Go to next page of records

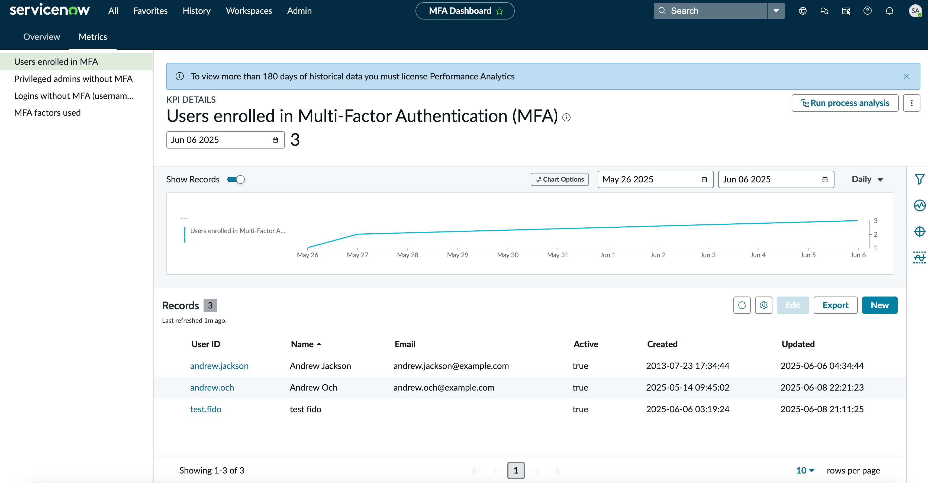tap(536, 470)
